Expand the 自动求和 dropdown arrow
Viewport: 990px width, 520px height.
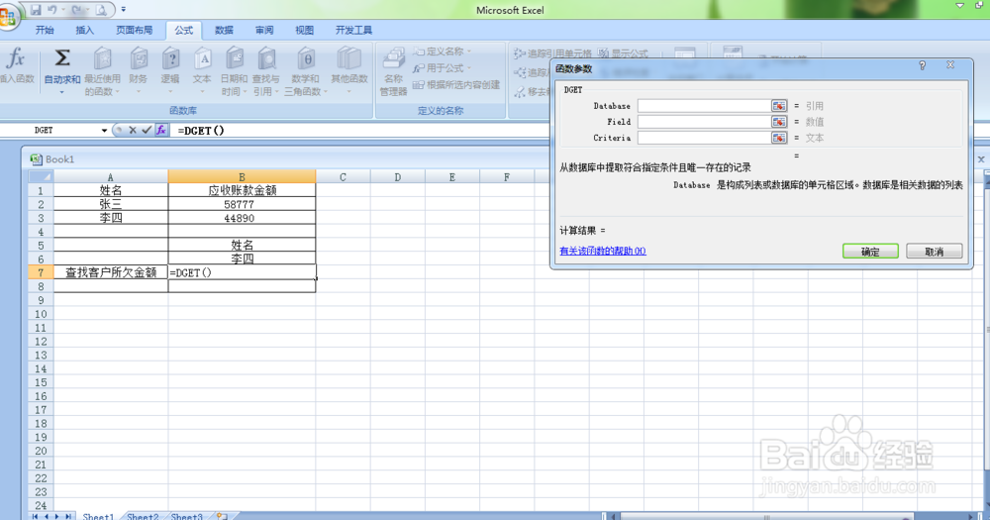point(61,92)
